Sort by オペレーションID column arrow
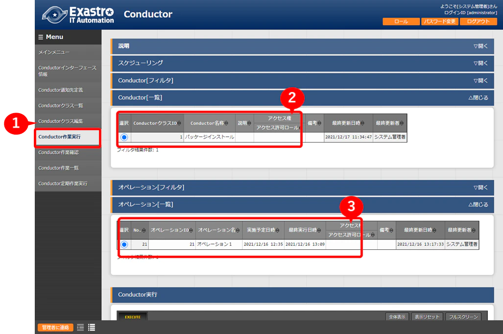Screen dimensions: 503x334 [191, 230]
